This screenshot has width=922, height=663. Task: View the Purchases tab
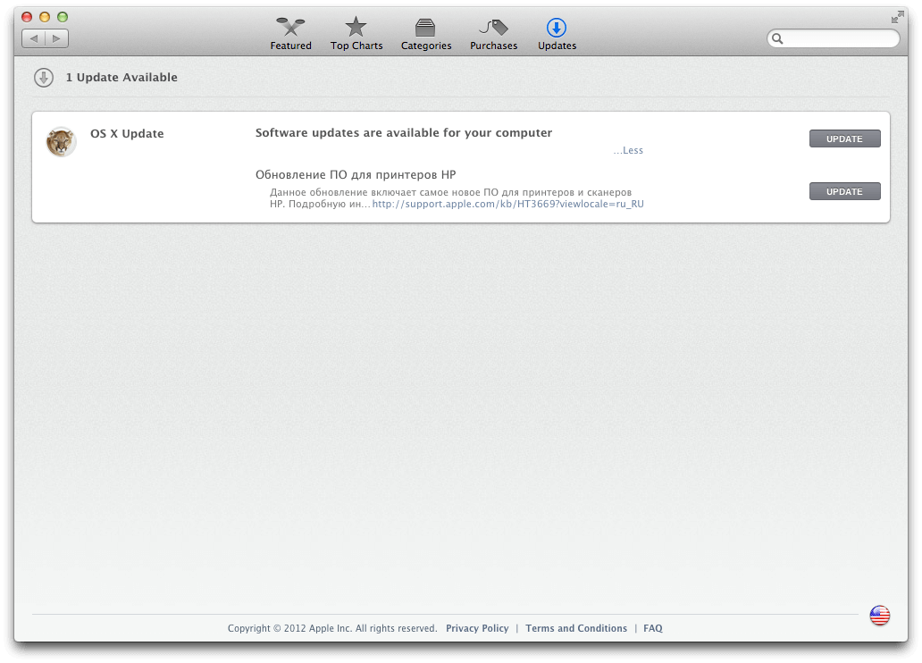click(493, 34)
